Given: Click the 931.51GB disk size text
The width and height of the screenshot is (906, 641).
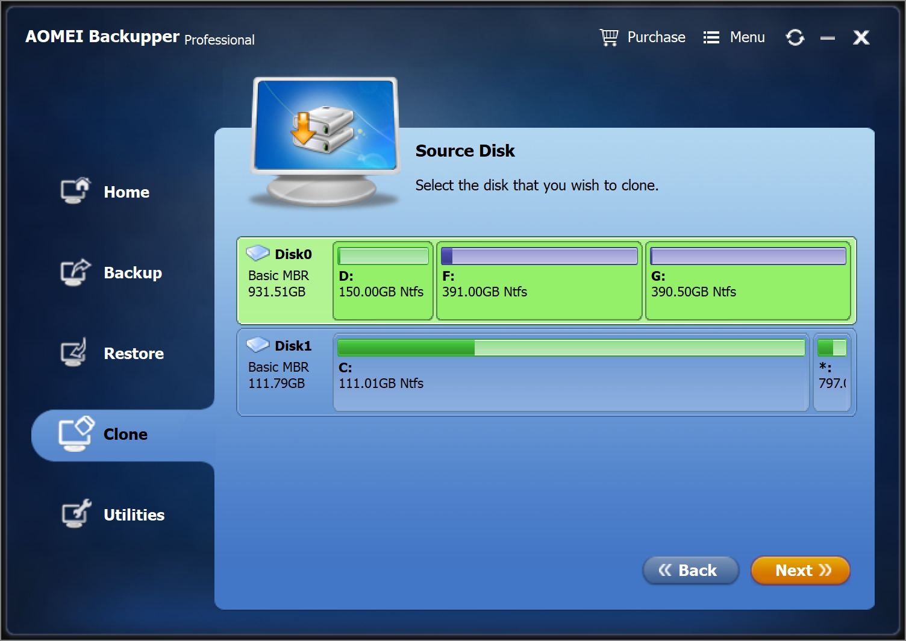Looking at the screenshot, I should coord(277,292).
